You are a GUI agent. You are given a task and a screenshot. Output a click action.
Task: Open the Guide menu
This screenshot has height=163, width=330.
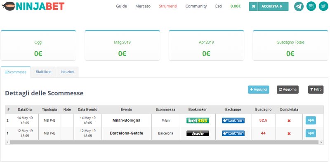pos(121,6)
